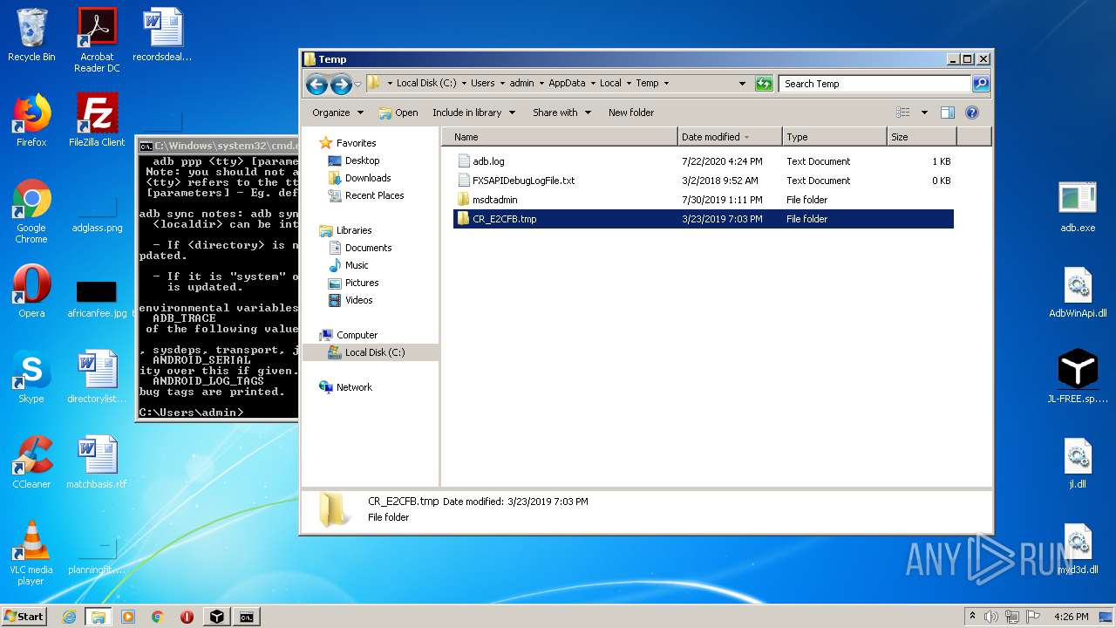
Task: Start search with the magnifier icon
Action: [x=981, y=84]
